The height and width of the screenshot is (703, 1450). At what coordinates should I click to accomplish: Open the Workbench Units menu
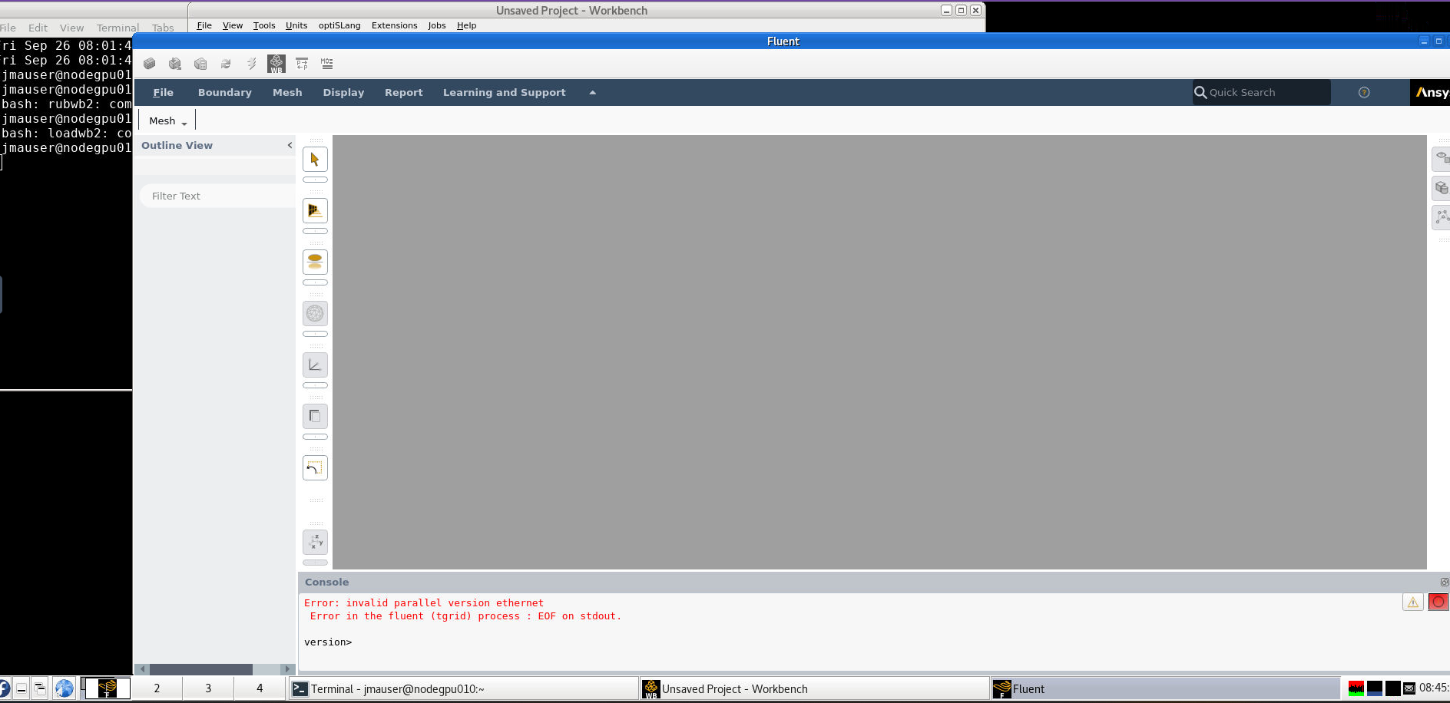pos(296,25)
